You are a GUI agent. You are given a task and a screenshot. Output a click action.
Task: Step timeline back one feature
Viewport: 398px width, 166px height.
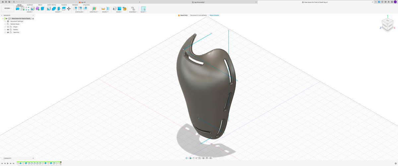coord(5,163)
